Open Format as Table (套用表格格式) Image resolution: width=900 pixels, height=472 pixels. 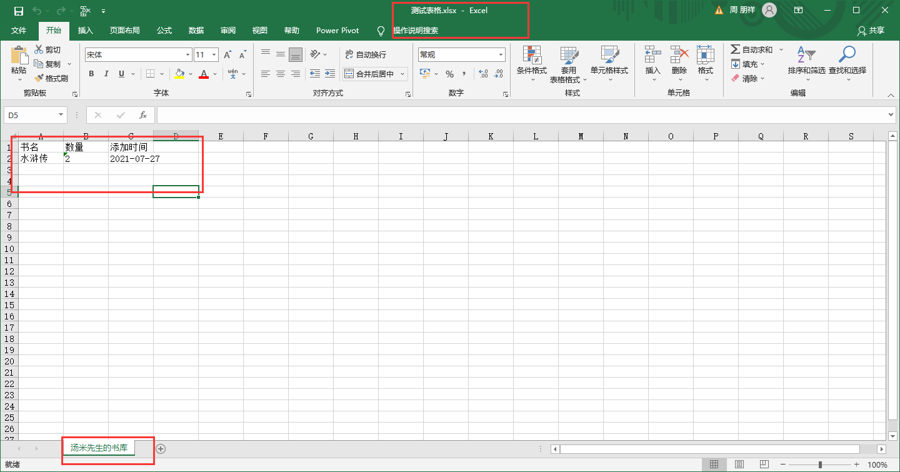point(569,64)
